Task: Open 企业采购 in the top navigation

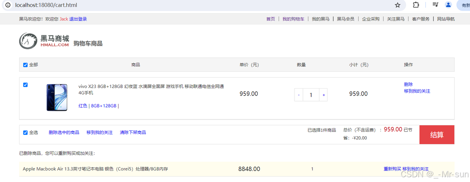Action: [370, 19]
